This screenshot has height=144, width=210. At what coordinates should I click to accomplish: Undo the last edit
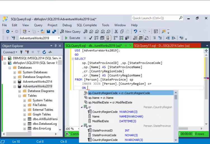[x=135, y=32]
